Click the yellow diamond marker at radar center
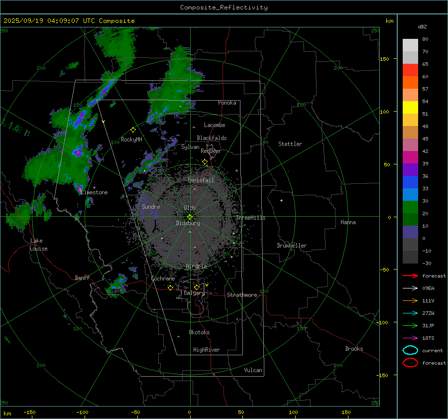Image resolution: width=448 pixels, height=419 pixels. click(x=190, y=217)
